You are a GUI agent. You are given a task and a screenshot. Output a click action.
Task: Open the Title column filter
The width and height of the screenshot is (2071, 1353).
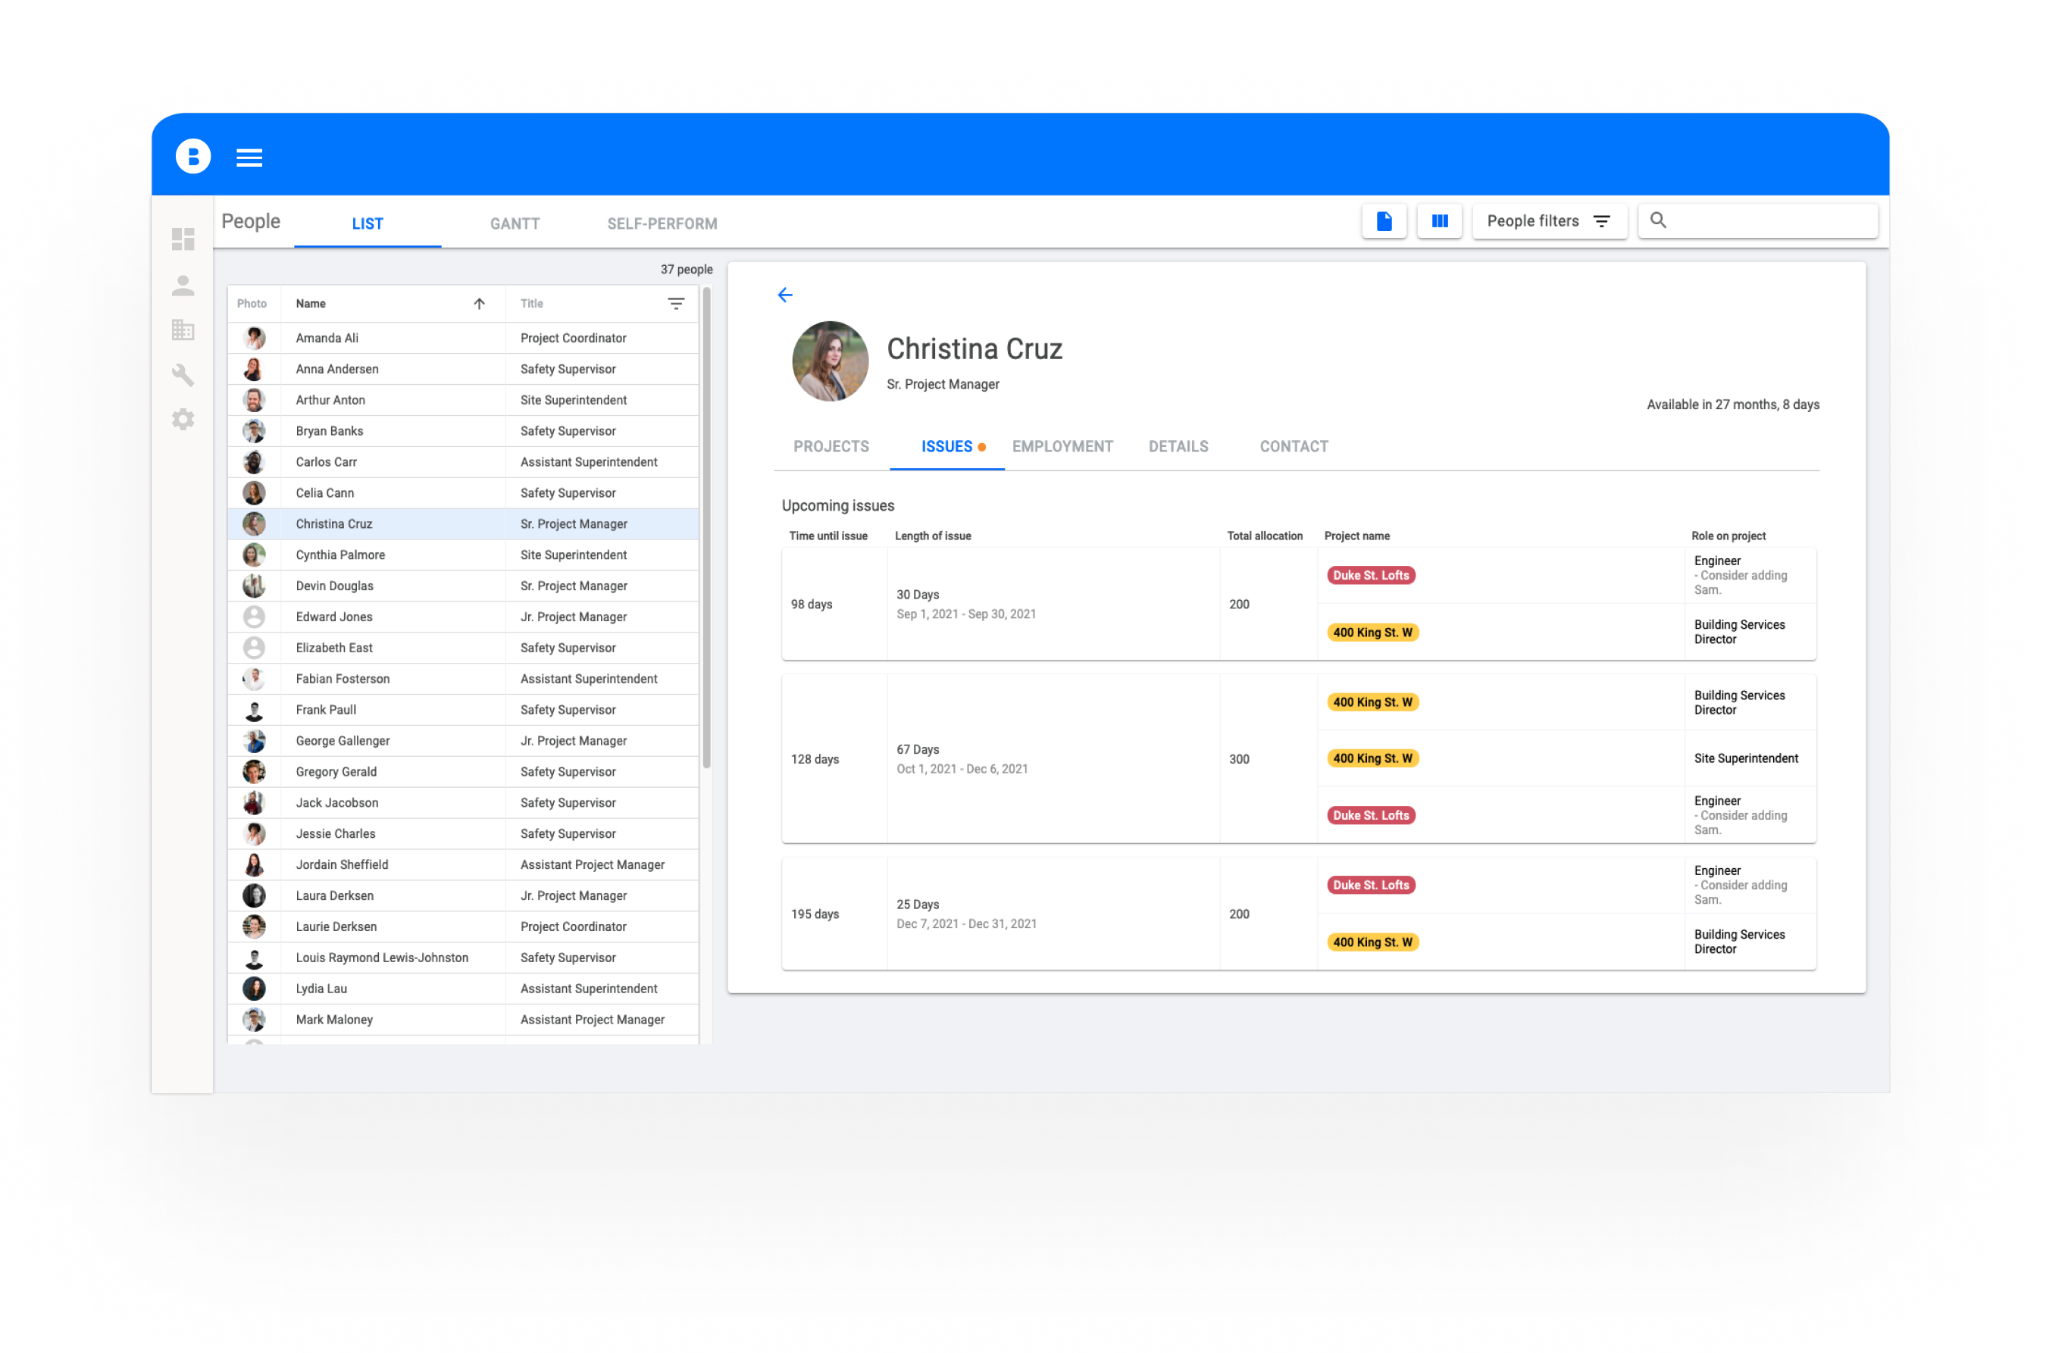tap(676, 304)
